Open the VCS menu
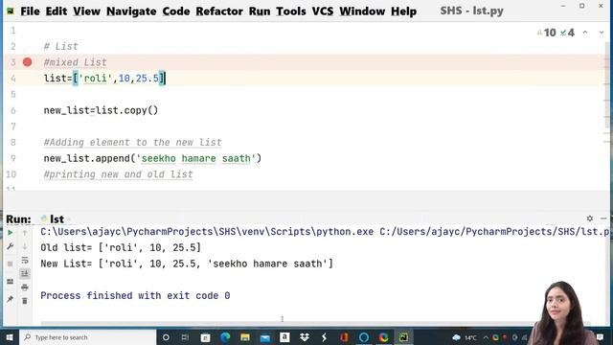This screenshot has height=345, width=613. pos(323,11)
